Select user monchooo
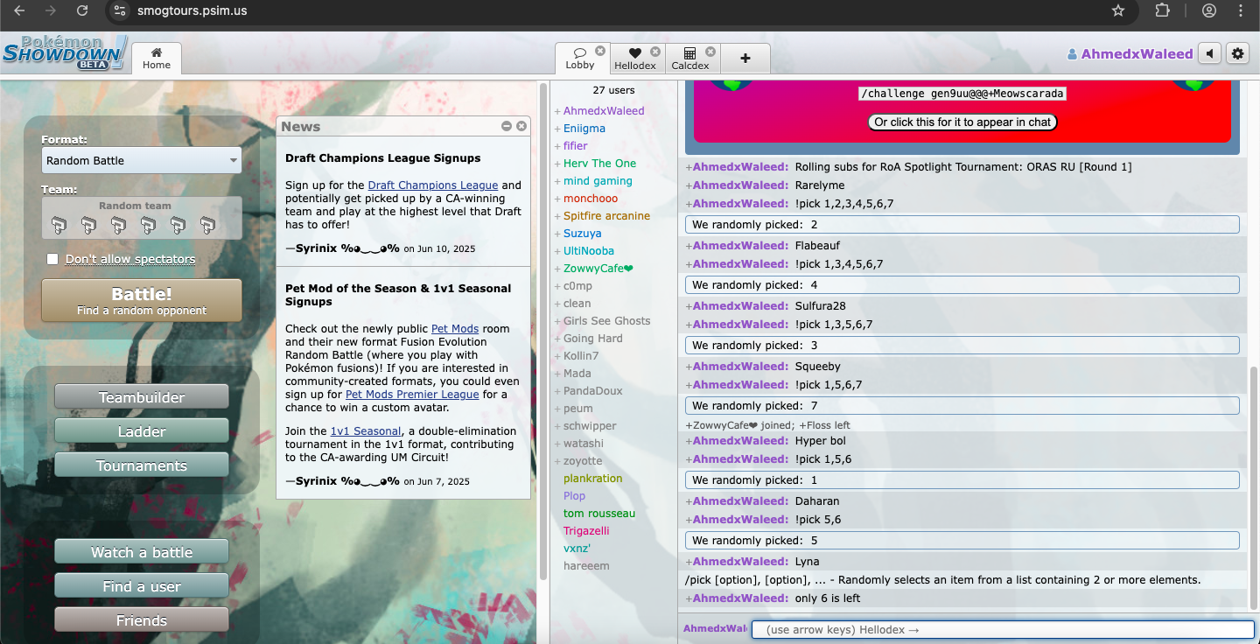This screenshot has width=1260, height=644. [591, 199]
